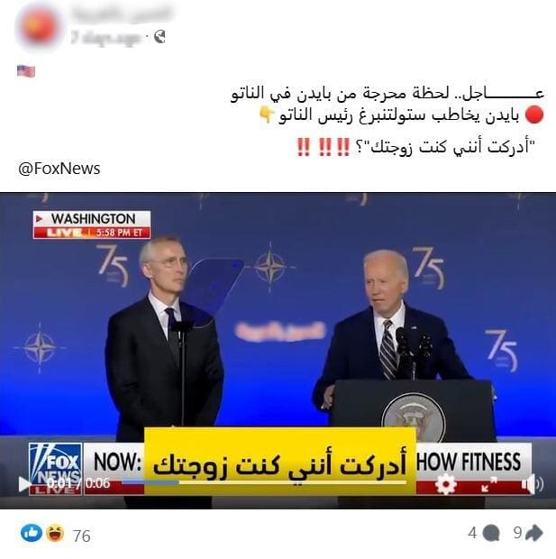Click the yellow Arabic caption banner
Viewport: 556px width, 559px height.
point(280,461)
